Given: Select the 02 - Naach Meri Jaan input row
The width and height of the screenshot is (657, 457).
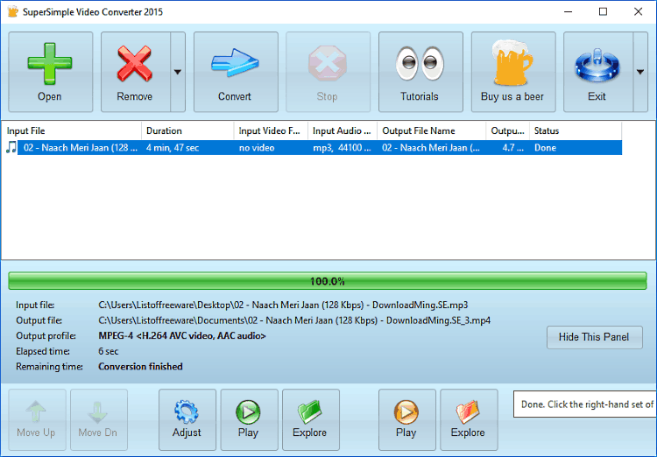Looking at the screenshot, I should (312, 147).
